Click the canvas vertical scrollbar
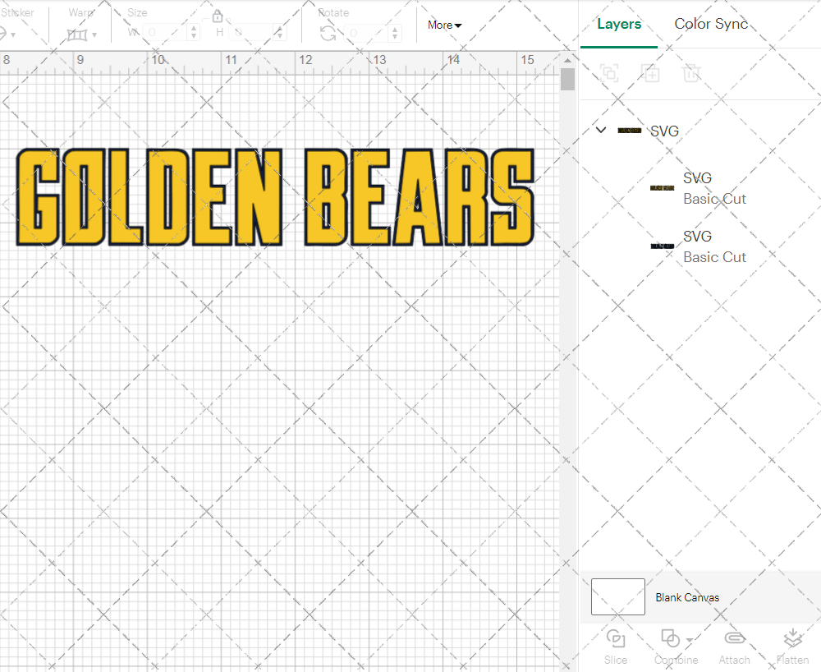 click(x=566, y=79)
